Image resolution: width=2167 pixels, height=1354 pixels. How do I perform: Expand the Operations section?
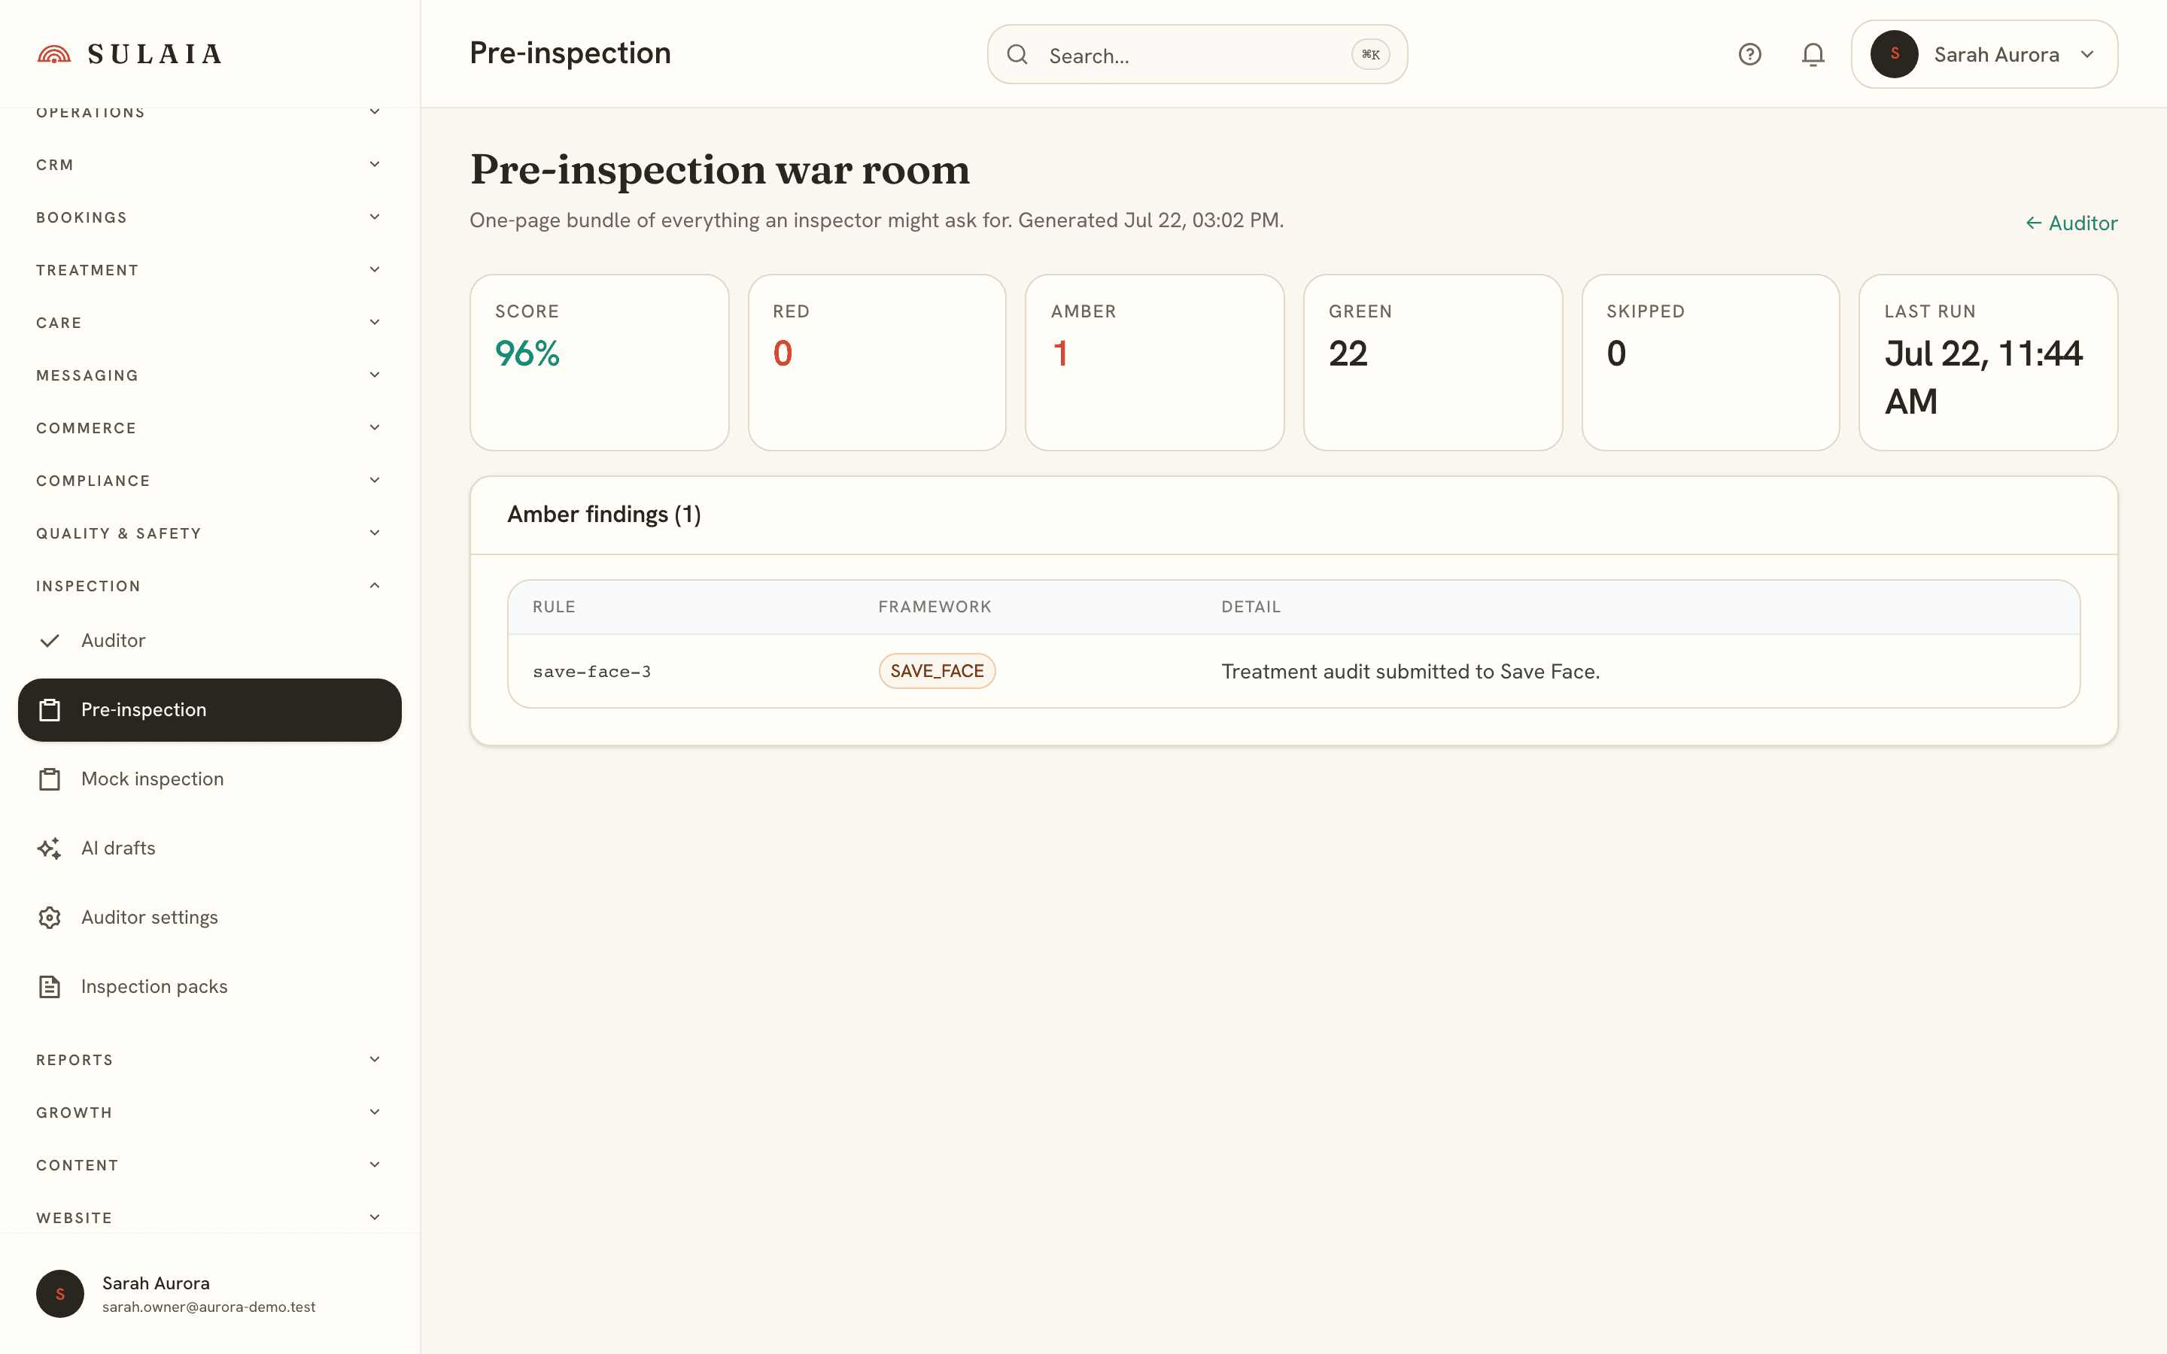(x=209, y=112)
